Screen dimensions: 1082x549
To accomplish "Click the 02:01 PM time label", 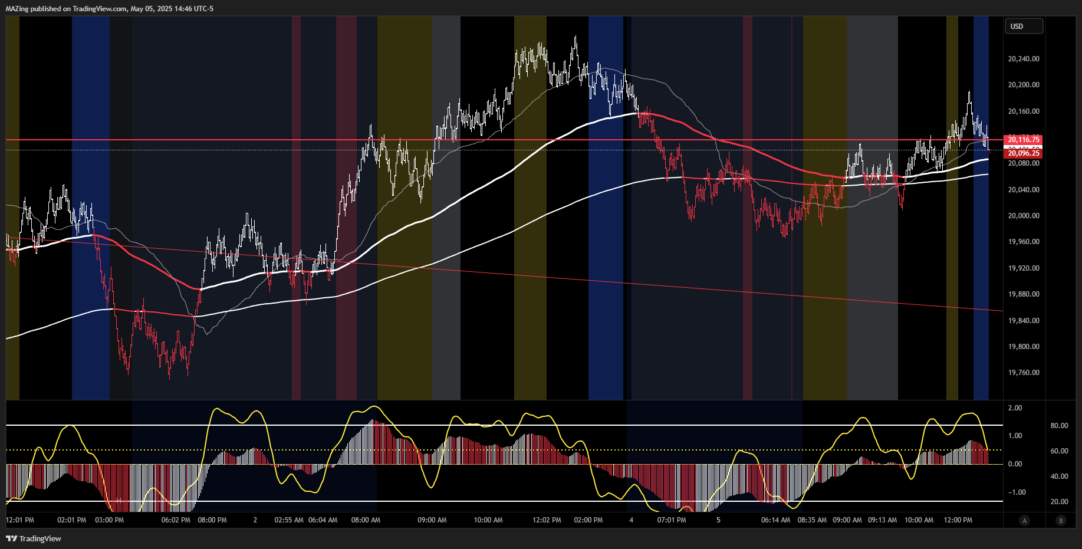I will pyautogui.click(x=72, y=520).
